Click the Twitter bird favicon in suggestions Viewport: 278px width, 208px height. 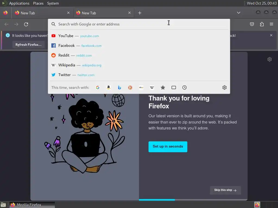(53, 75)
